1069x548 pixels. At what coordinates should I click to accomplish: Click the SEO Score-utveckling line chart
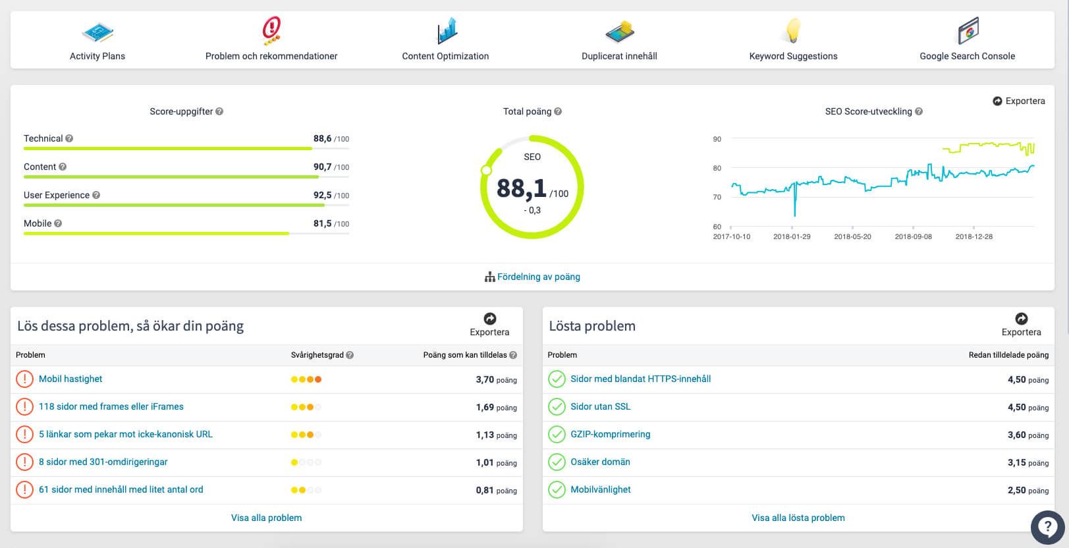(x=883, y=182)
